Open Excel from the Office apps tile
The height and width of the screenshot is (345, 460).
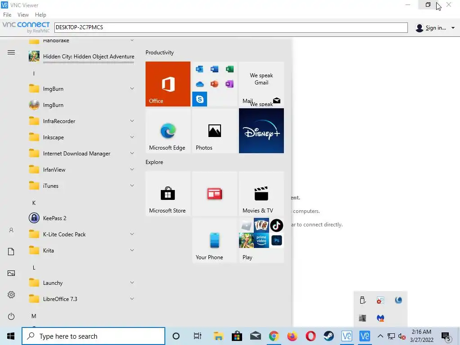[x=230, y=69]
